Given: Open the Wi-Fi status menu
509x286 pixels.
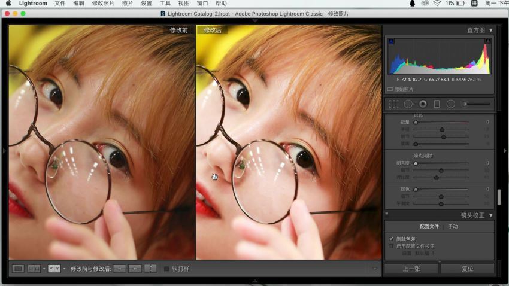Looking at the screenshot, I should click(437, 3).
